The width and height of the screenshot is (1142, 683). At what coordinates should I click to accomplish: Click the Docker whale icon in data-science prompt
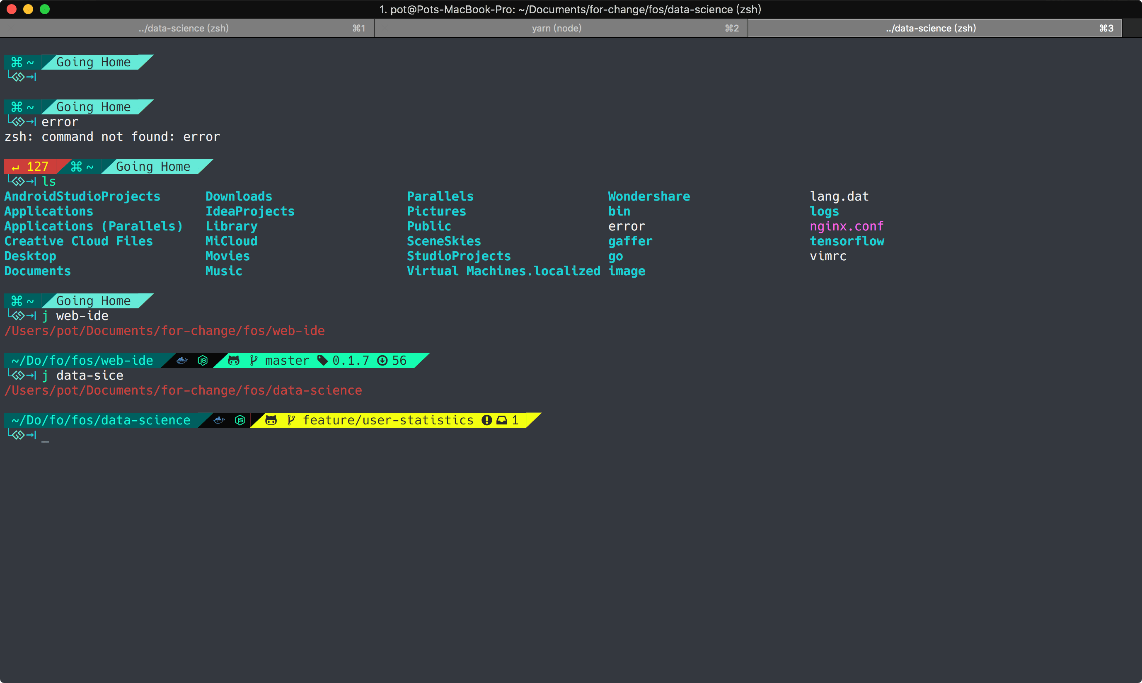pos(219,420)
